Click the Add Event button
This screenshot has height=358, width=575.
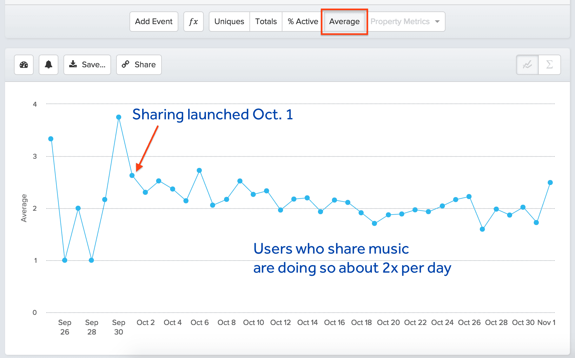(x=154, y=21)
